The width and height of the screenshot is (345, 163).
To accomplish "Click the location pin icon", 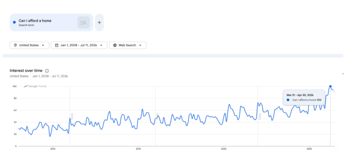I will pyautogui.click(x=15, y=45).
